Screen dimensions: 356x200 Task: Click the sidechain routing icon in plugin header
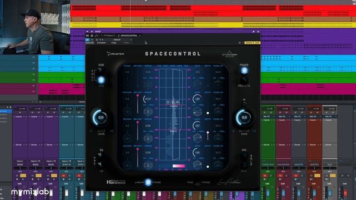coord(96,36)
